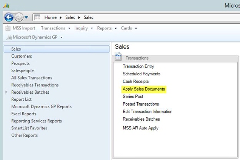Open the Series Post transaction link
Viewport: 240px width, 160px height.
click(133, 96)
